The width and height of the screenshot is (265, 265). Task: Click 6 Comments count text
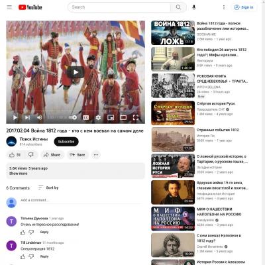tap(18, 188)
